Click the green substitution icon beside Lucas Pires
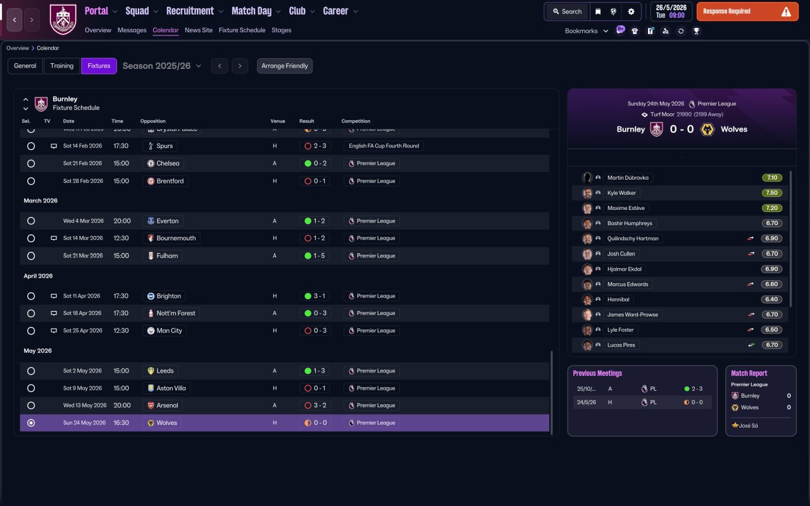This screenshot has height=506, width=810. 751,345
